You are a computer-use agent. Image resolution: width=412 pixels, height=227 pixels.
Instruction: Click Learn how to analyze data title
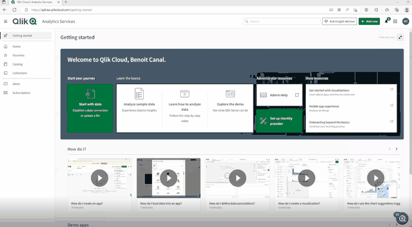point(185,107)
